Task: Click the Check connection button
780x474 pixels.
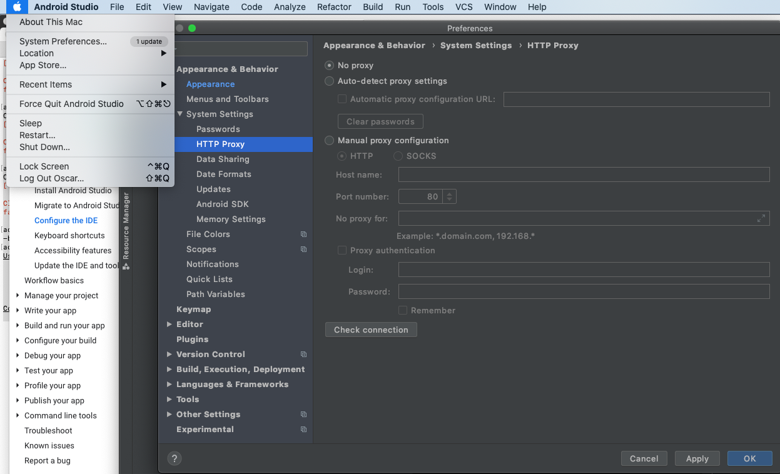Action: [371, 330]
